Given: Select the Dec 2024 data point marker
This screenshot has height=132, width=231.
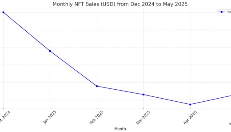Looking at the screenshot, I should click(x=3, y=12).
